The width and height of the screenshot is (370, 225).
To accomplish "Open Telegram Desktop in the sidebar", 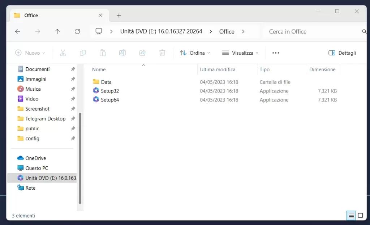I will pos(45,118).
